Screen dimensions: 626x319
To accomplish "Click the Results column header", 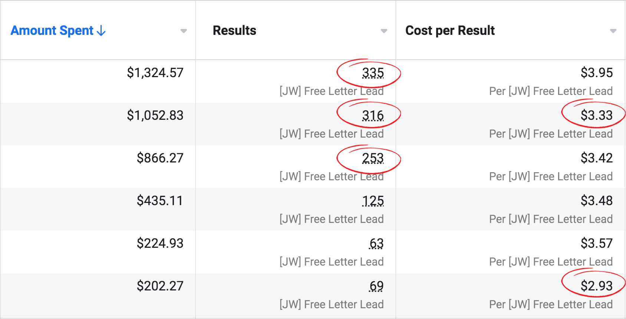I will (x=234, y=30).
